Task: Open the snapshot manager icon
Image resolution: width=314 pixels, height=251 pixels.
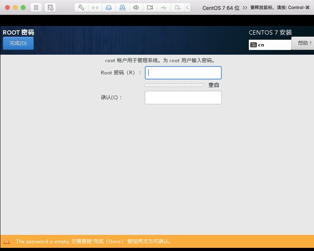Action: 50,7
